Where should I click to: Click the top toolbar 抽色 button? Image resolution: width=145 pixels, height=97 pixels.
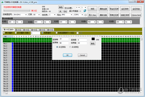click(61, 7)
